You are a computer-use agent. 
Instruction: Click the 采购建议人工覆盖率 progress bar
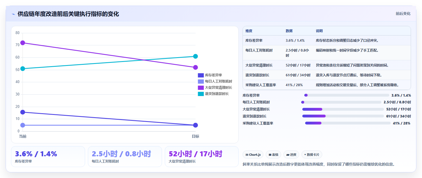tap(348, 123)
